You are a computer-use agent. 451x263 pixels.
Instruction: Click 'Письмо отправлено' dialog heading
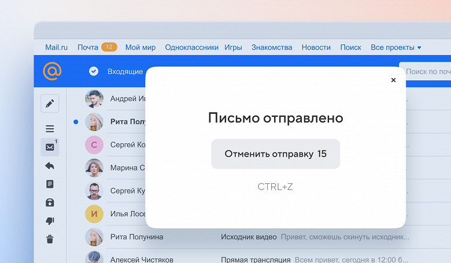click(276, 118)
